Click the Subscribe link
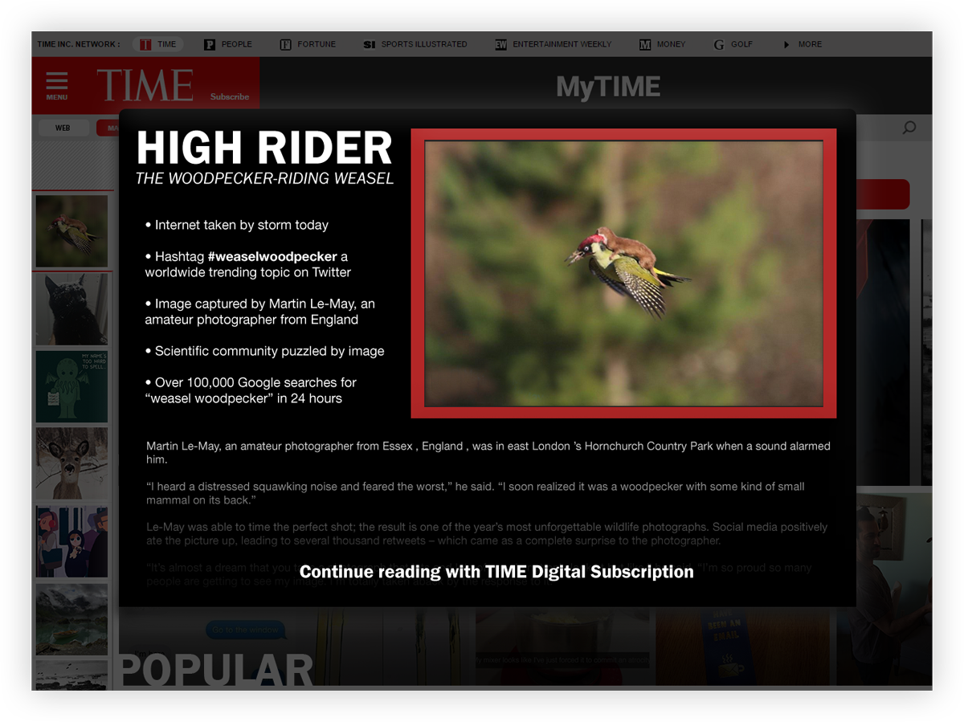The width and height of the screenshot is (964, 722). 230,96
